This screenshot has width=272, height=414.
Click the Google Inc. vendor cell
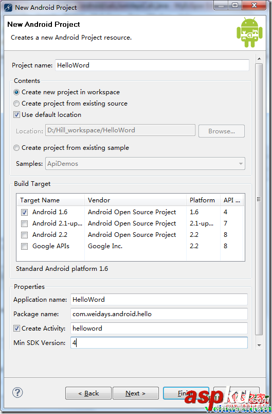[x=105, y=246]
